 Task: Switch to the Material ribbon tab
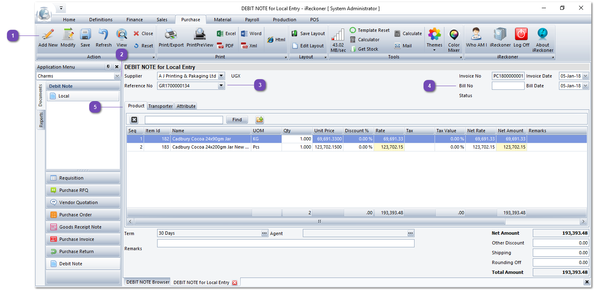222,20
